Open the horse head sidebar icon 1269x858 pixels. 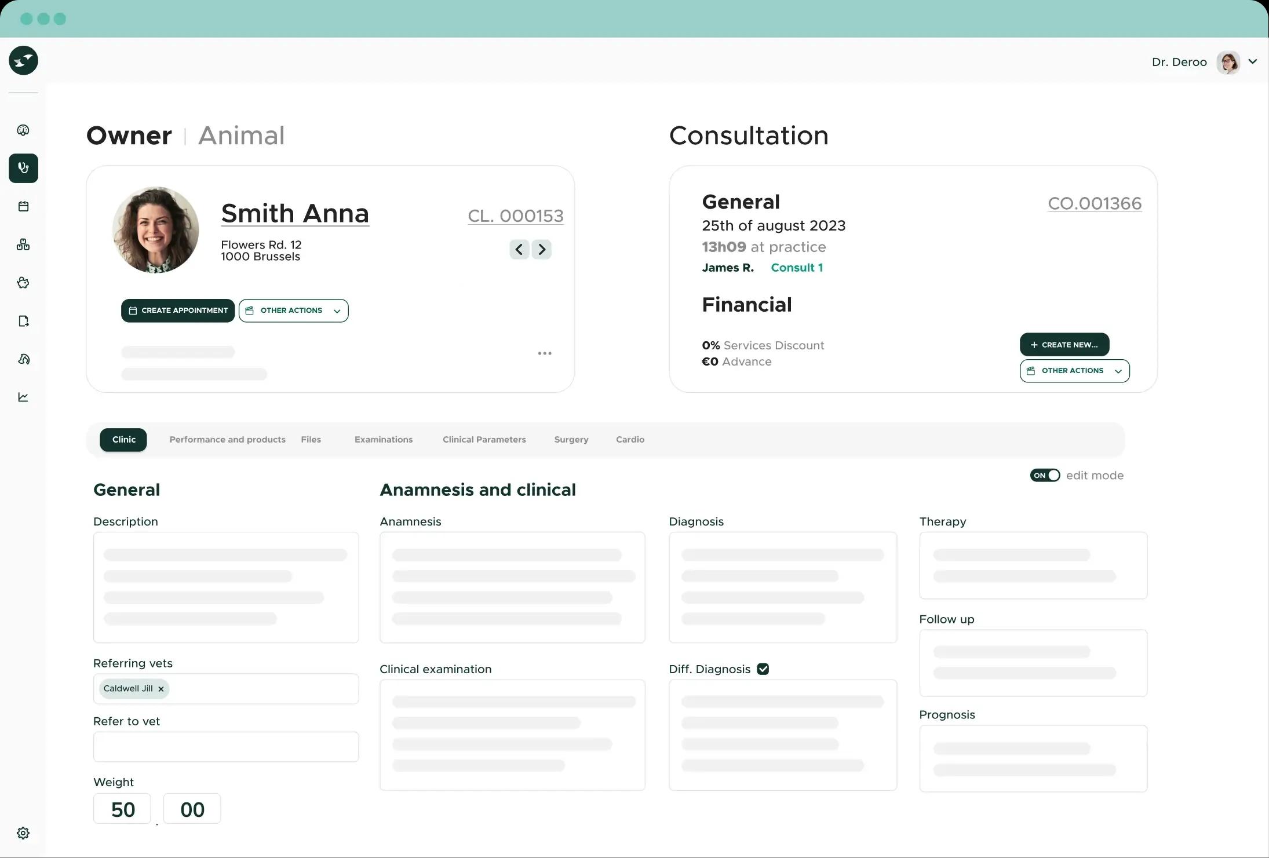[x=23, y=359]
